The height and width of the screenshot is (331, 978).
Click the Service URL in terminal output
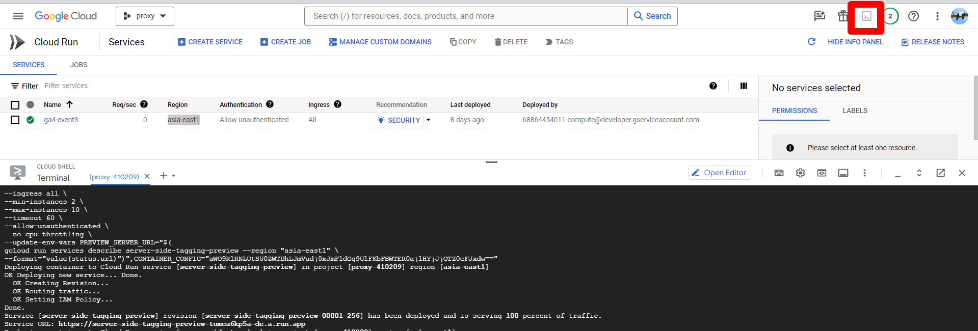tap(181, 324)
